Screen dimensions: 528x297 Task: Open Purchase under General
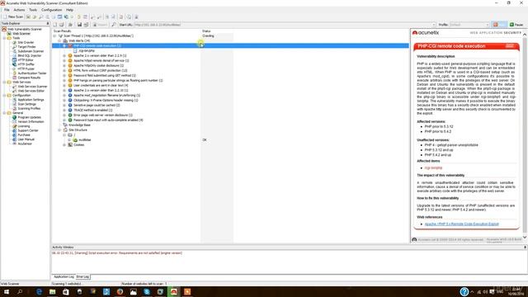click(x=24, y=134)
